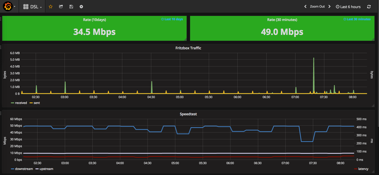Shift time range back with left arrow
379x175 pixels.
pos(305,7)
